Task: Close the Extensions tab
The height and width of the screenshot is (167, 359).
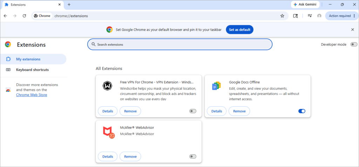Action: tap(60, 5)
